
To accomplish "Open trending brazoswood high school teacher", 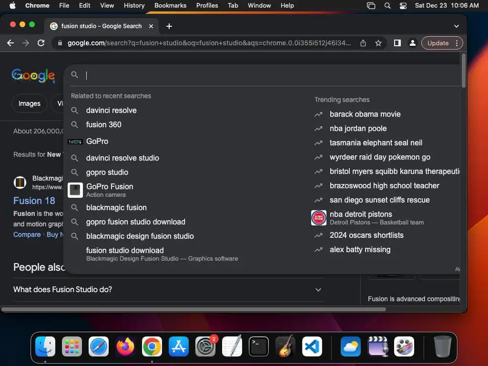I will [x=384, y=186].
